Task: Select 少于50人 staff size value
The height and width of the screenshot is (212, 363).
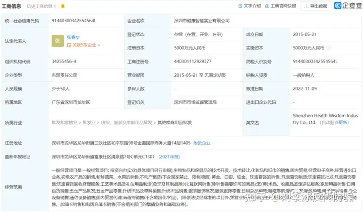Action: (x=60, y=88)
